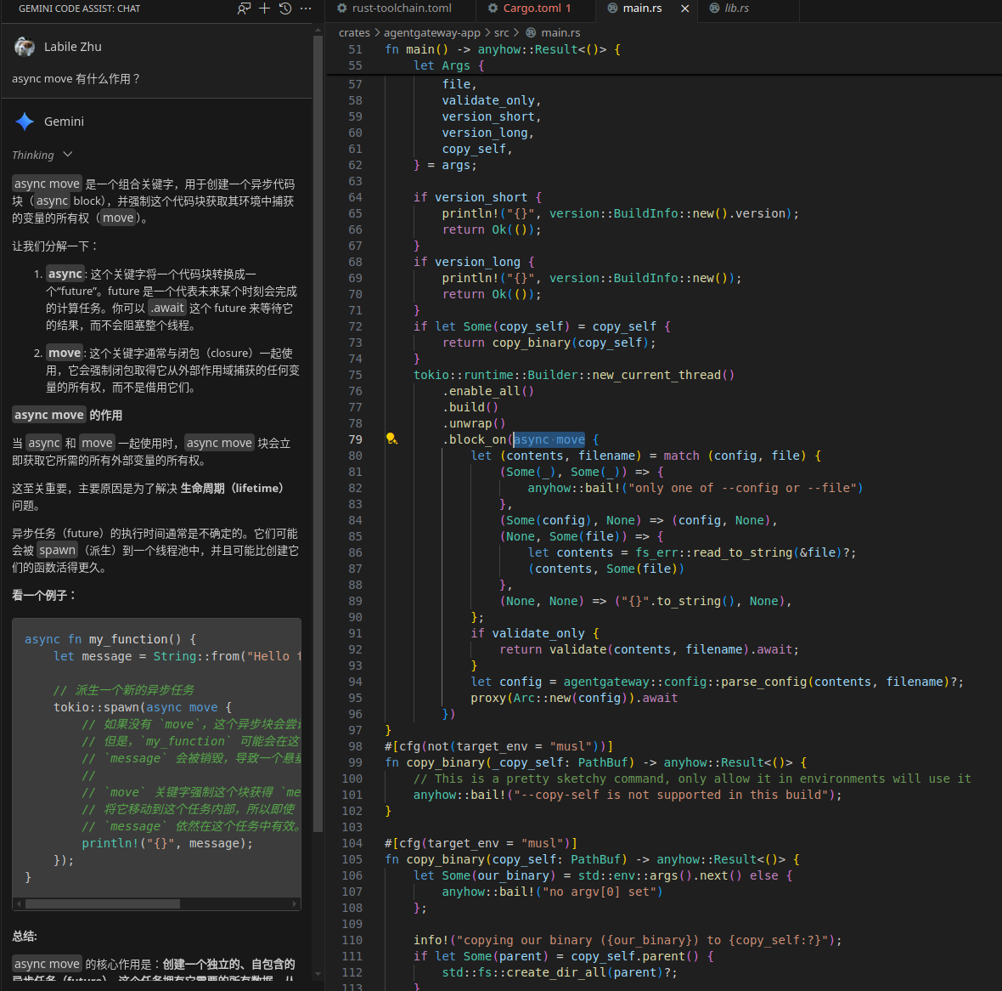
Task: Click the chat panel vertical scrollbar
Action: (318, 425)
